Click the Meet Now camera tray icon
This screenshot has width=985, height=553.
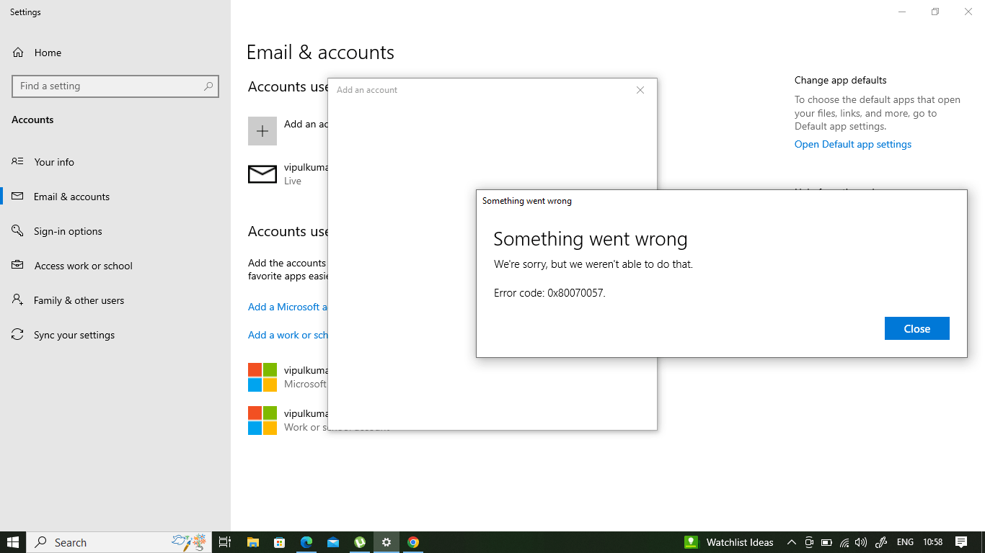pyautogui.click(x=809, y=542)
